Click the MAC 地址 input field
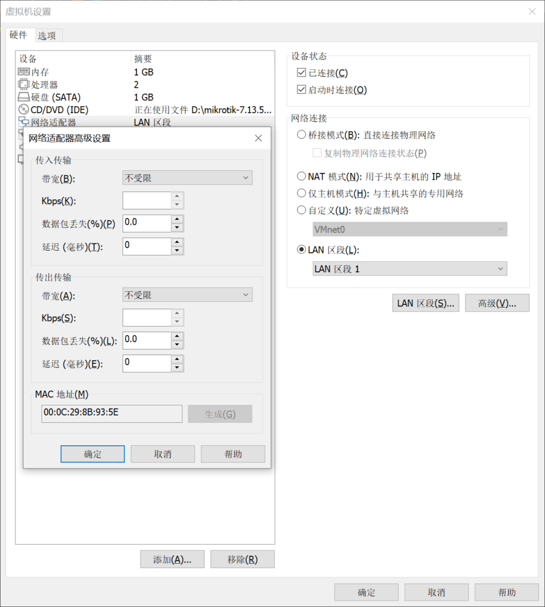The width and height of the screenshot is (545, 607). click(112, 413)
